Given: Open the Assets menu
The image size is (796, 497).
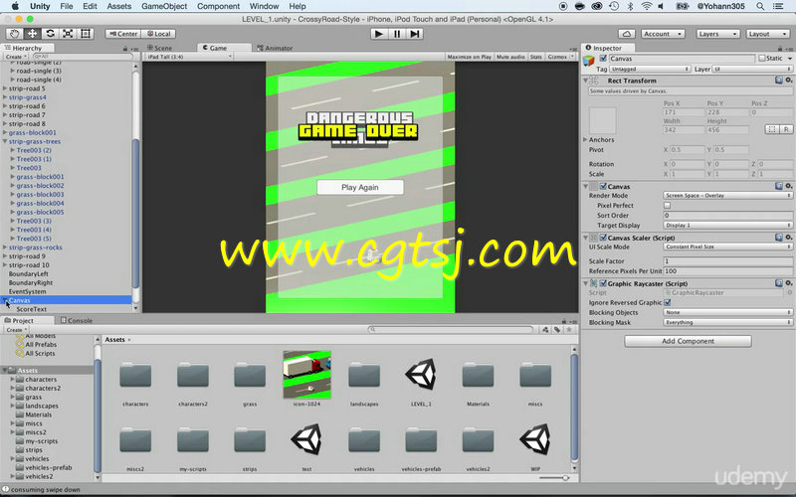Looking at the screenshot, I should [119, 6].
